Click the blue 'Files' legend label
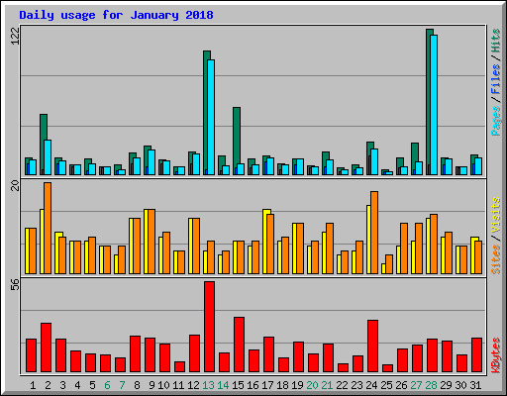Viewport: 507px width, 396px height. coord(496,78)
